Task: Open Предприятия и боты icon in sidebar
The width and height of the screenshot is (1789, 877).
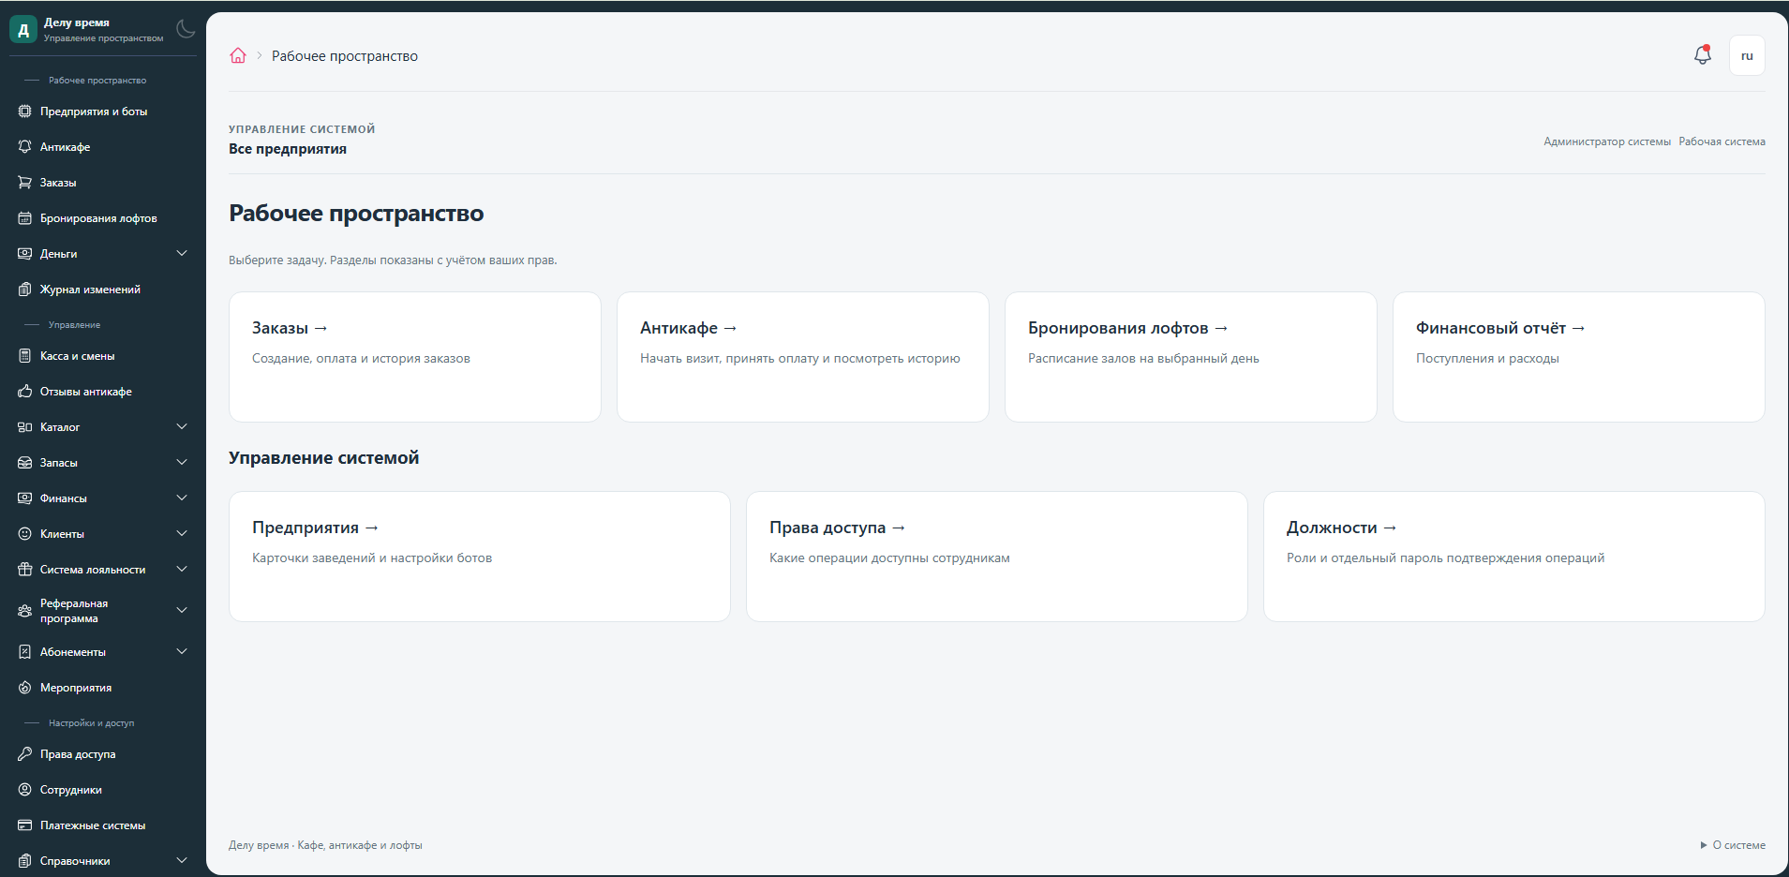Action: [25, 111]
